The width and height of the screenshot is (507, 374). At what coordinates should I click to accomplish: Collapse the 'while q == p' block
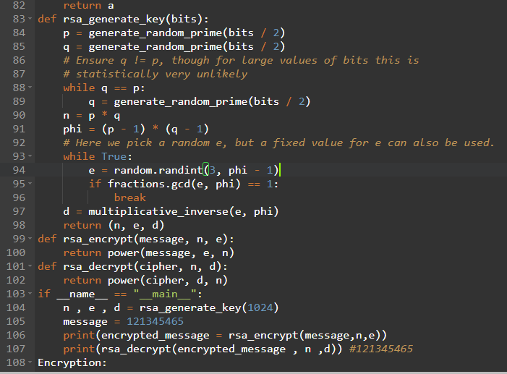(30, 88)
